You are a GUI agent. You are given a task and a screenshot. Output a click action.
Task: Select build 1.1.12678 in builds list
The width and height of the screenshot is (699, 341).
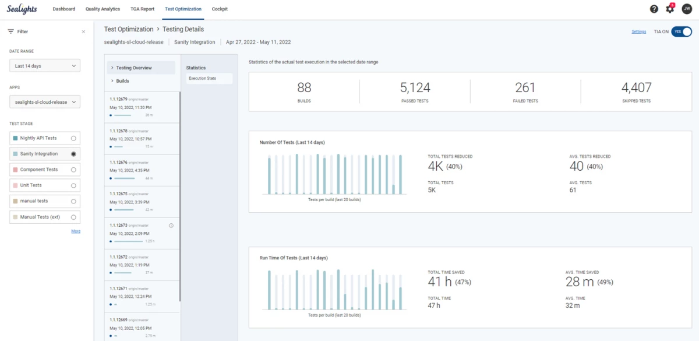(x=142, y=139)
